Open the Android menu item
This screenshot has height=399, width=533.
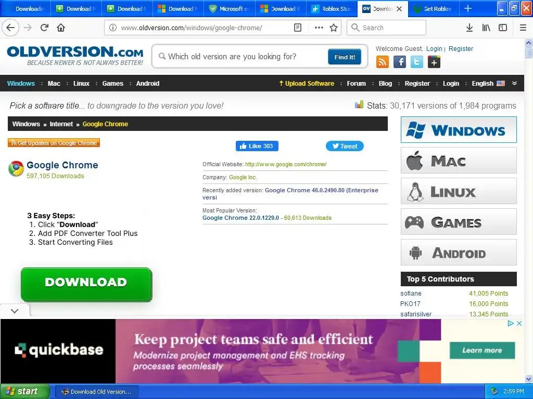coord(147,84)
